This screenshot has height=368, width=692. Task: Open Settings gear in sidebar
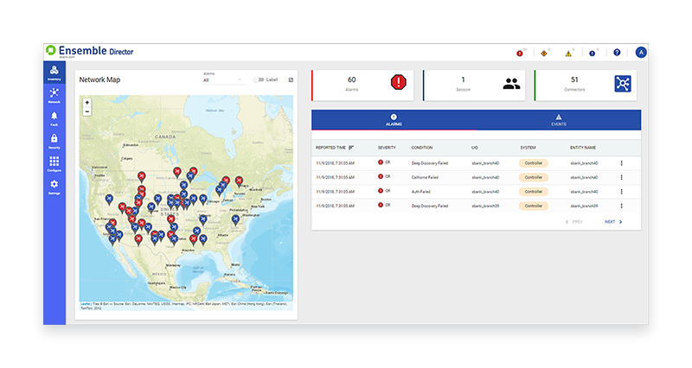pyautogui.click(x=54, y=187)
